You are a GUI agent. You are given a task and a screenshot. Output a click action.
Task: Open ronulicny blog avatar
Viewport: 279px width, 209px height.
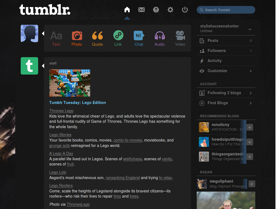click(x=204, y=127)
